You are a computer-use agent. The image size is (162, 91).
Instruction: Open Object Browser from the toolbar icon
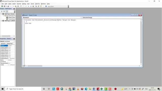41,6
